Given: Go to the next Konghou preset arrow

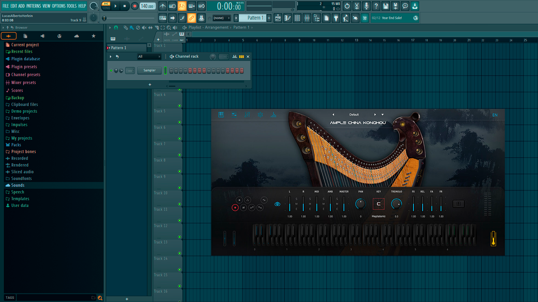Looking at the screenshot, I should [375, 115].
